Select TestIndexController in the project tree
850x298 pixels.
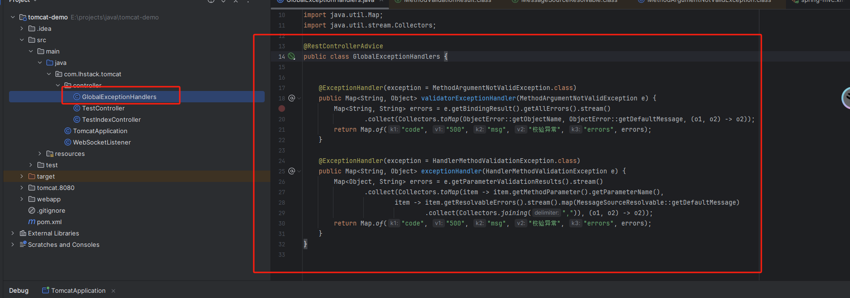[x=111, y=119]
